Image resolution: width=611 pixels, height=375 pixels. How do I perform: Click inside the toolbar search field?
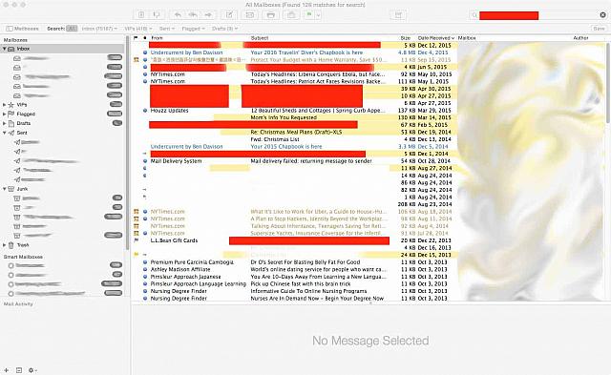[538, 15]
